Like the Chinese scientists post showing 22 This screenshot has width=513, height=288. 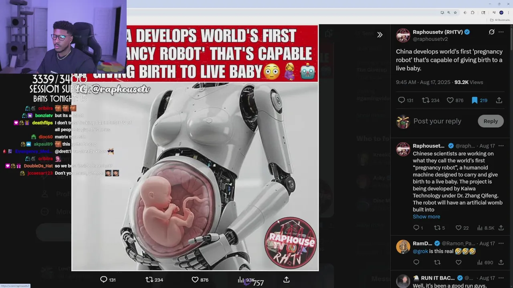tap(462, 228)
